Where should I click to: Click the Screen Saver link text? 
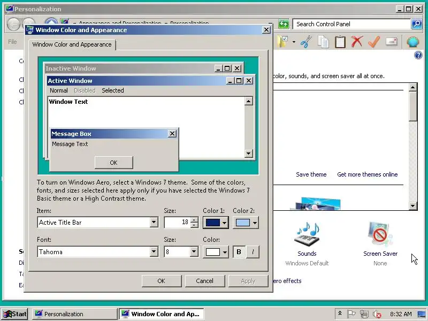pyautogui.click(x=380, y=254)
